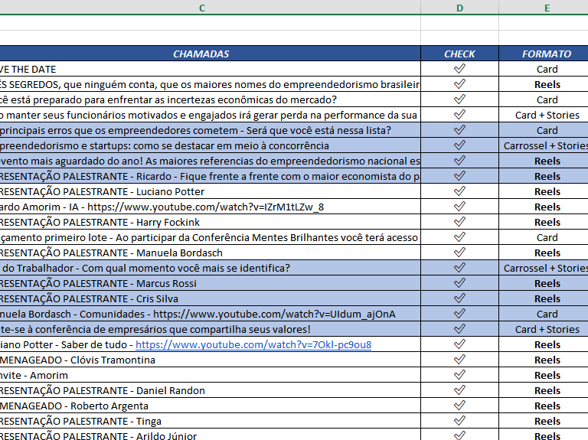Click the checkmark in the incertezas econômicas row
Screen dimensions: 588x440
(x=459, y=99)
